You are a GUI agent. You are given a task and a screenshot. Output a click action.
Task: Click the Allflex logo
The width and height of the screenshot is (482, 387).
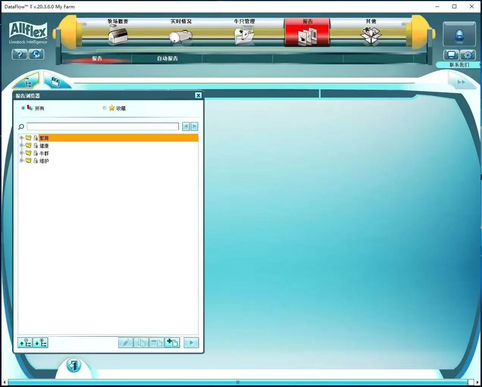[28, 33]
